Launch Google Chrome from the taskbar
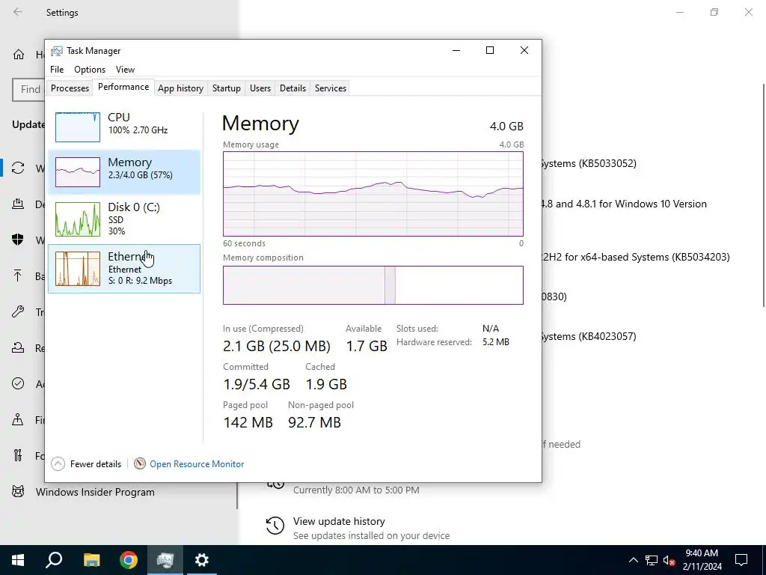766x575 pixels. [129, 560]
